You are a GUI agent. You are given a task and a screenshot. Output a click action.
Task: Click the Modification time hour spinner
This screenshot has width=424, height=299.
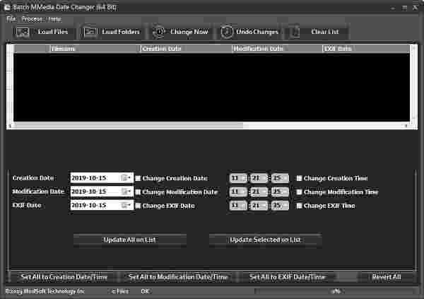coord(238,192)
